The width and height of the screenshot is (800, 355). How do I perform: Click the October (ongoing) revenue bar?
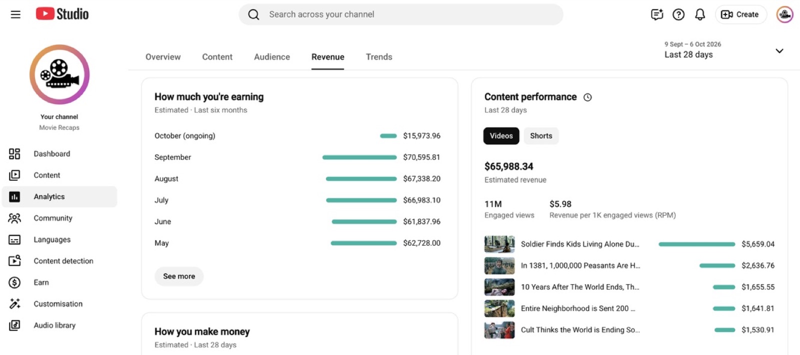388,136
